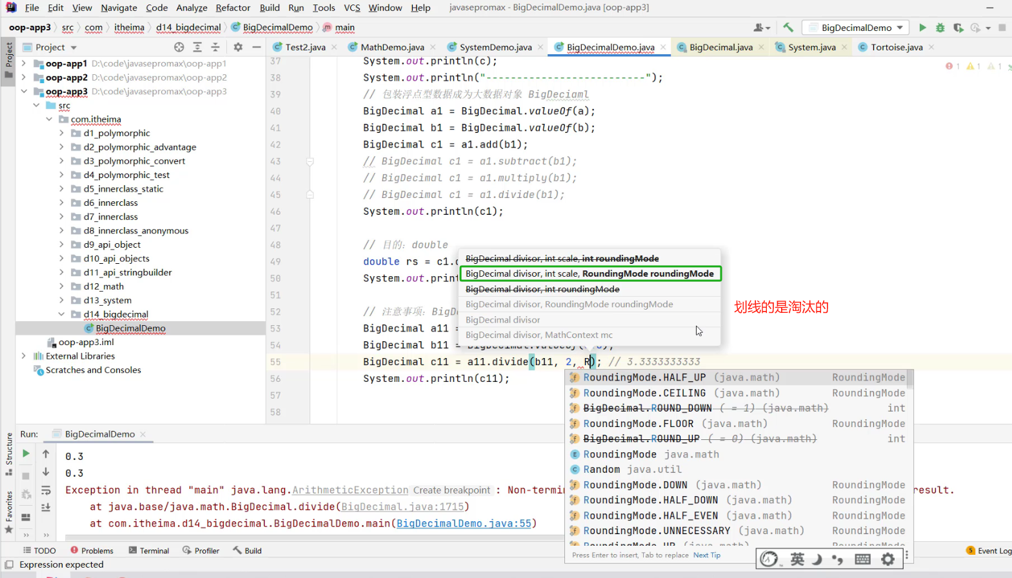Open Project panel settings gear
Image resolution: width=1012 pixels, height=578 pixels.
238,47
